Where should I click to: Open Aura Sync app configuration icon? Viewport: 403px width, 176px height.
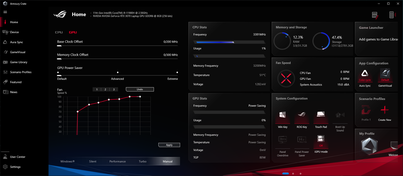pyautogui.click(x=365, y=73)
